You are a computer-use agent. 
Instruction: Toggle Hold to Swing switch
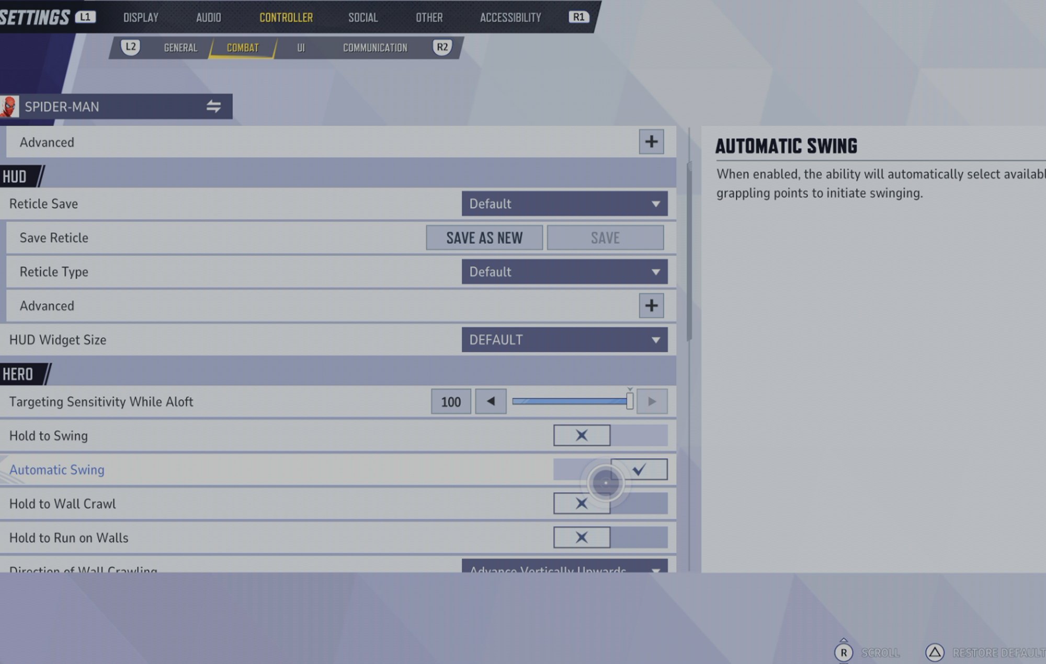pyautogui.click(x=610, y=436)
